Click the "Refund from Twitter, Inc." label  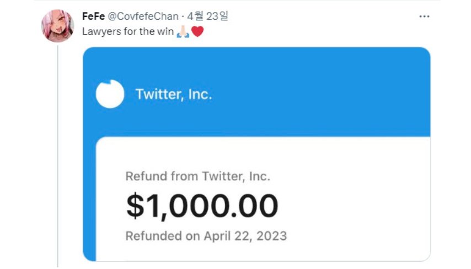click(197, 176)
